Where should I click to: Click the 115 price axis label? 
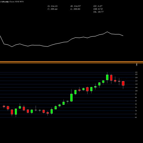[136, 81]
